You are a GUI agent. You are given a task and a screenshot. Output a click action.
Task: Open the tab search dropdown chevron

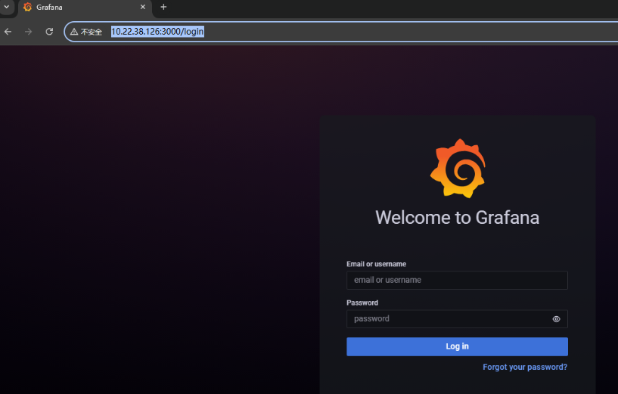click(x=7, y=7)
